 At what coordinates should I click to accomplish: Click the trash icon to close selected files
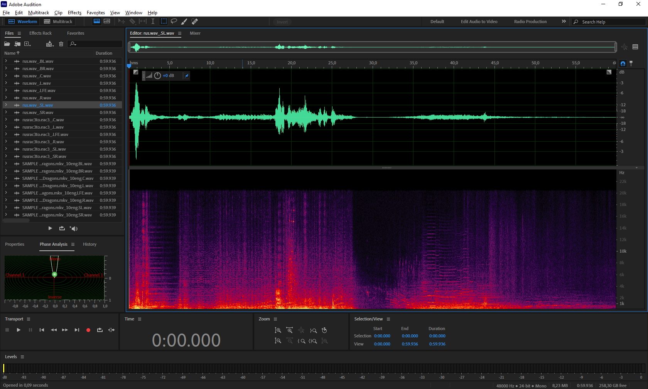[61, 44]
